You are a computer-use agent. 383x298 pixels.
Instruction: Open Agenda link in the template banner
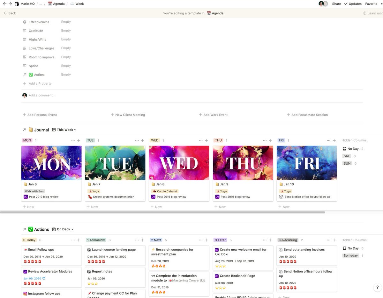tap(215, 13)
